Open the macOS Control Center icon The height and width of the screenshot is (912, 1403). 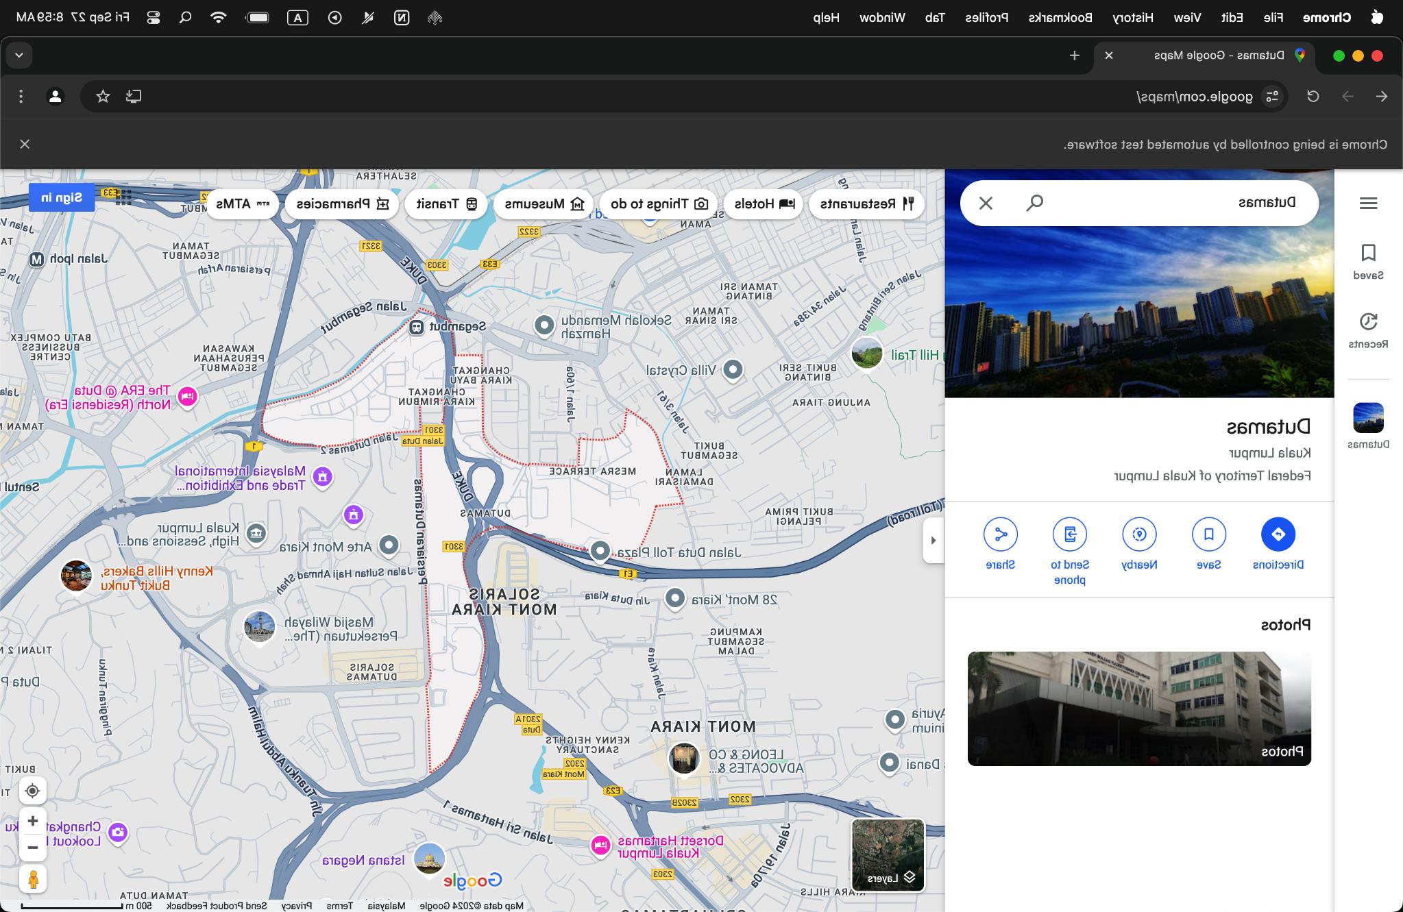(154, 18)
